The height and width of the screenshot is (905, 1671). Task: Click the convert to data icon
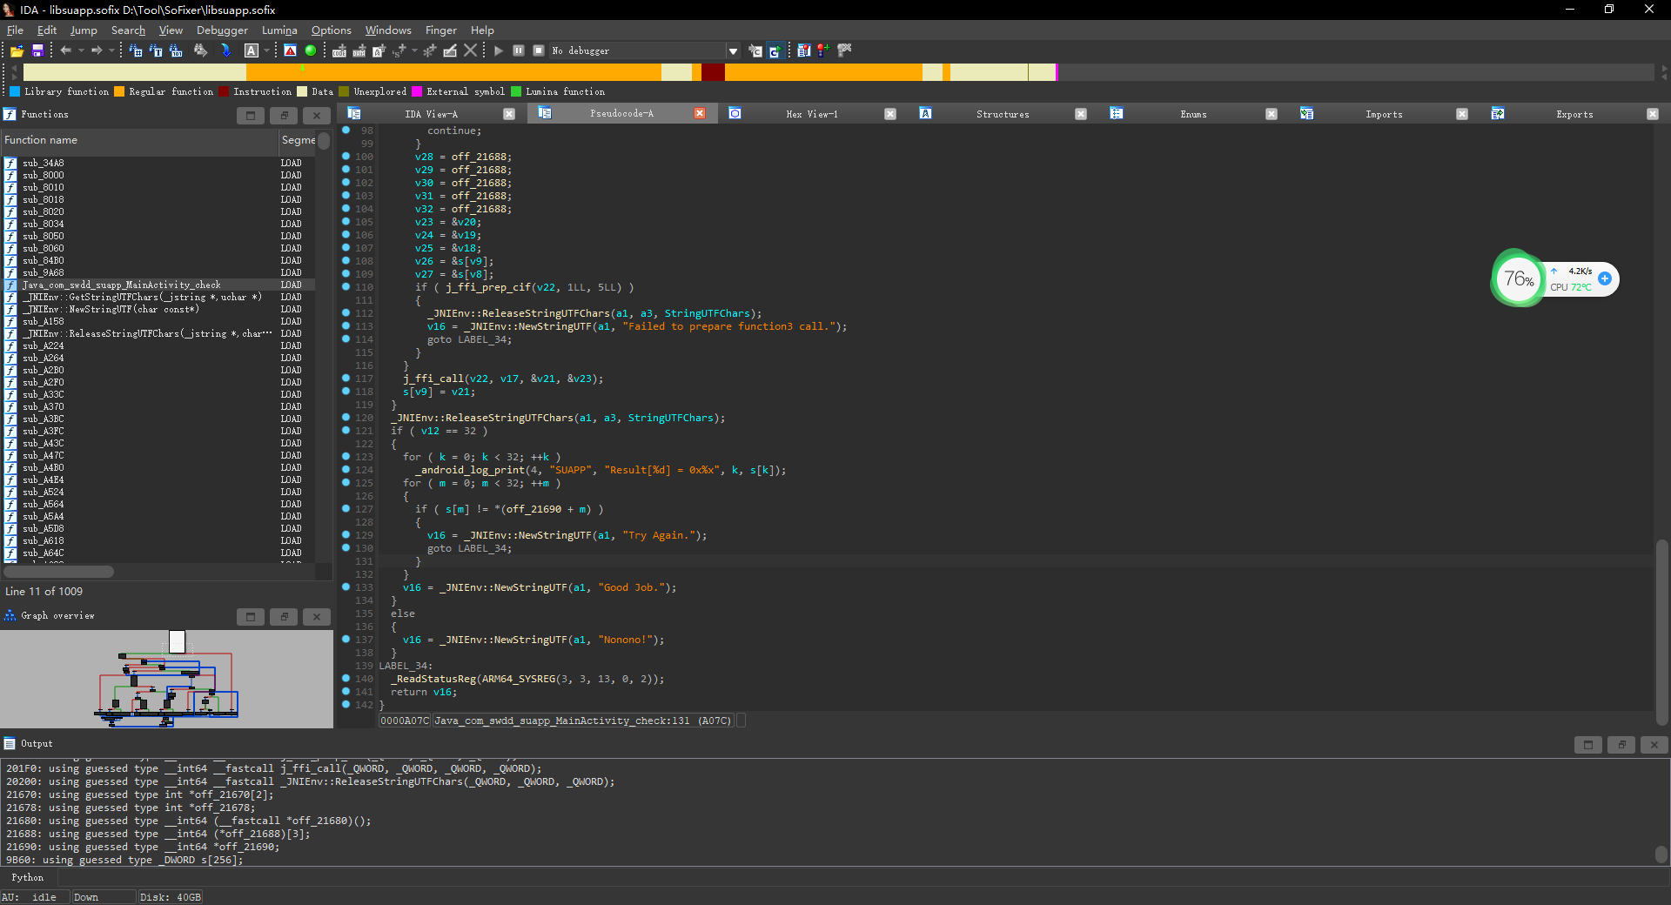(359, 50)
